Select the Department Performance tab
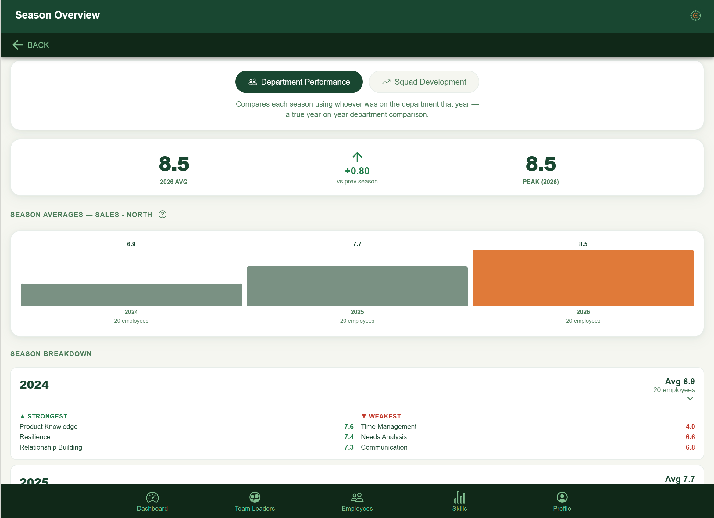714x518 pixels. pos(299,82)
